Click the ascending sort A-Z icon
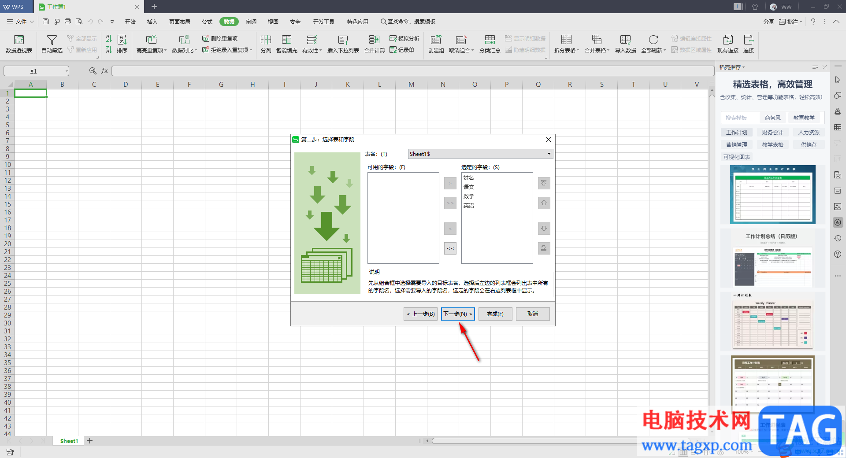 click(109, 38)
